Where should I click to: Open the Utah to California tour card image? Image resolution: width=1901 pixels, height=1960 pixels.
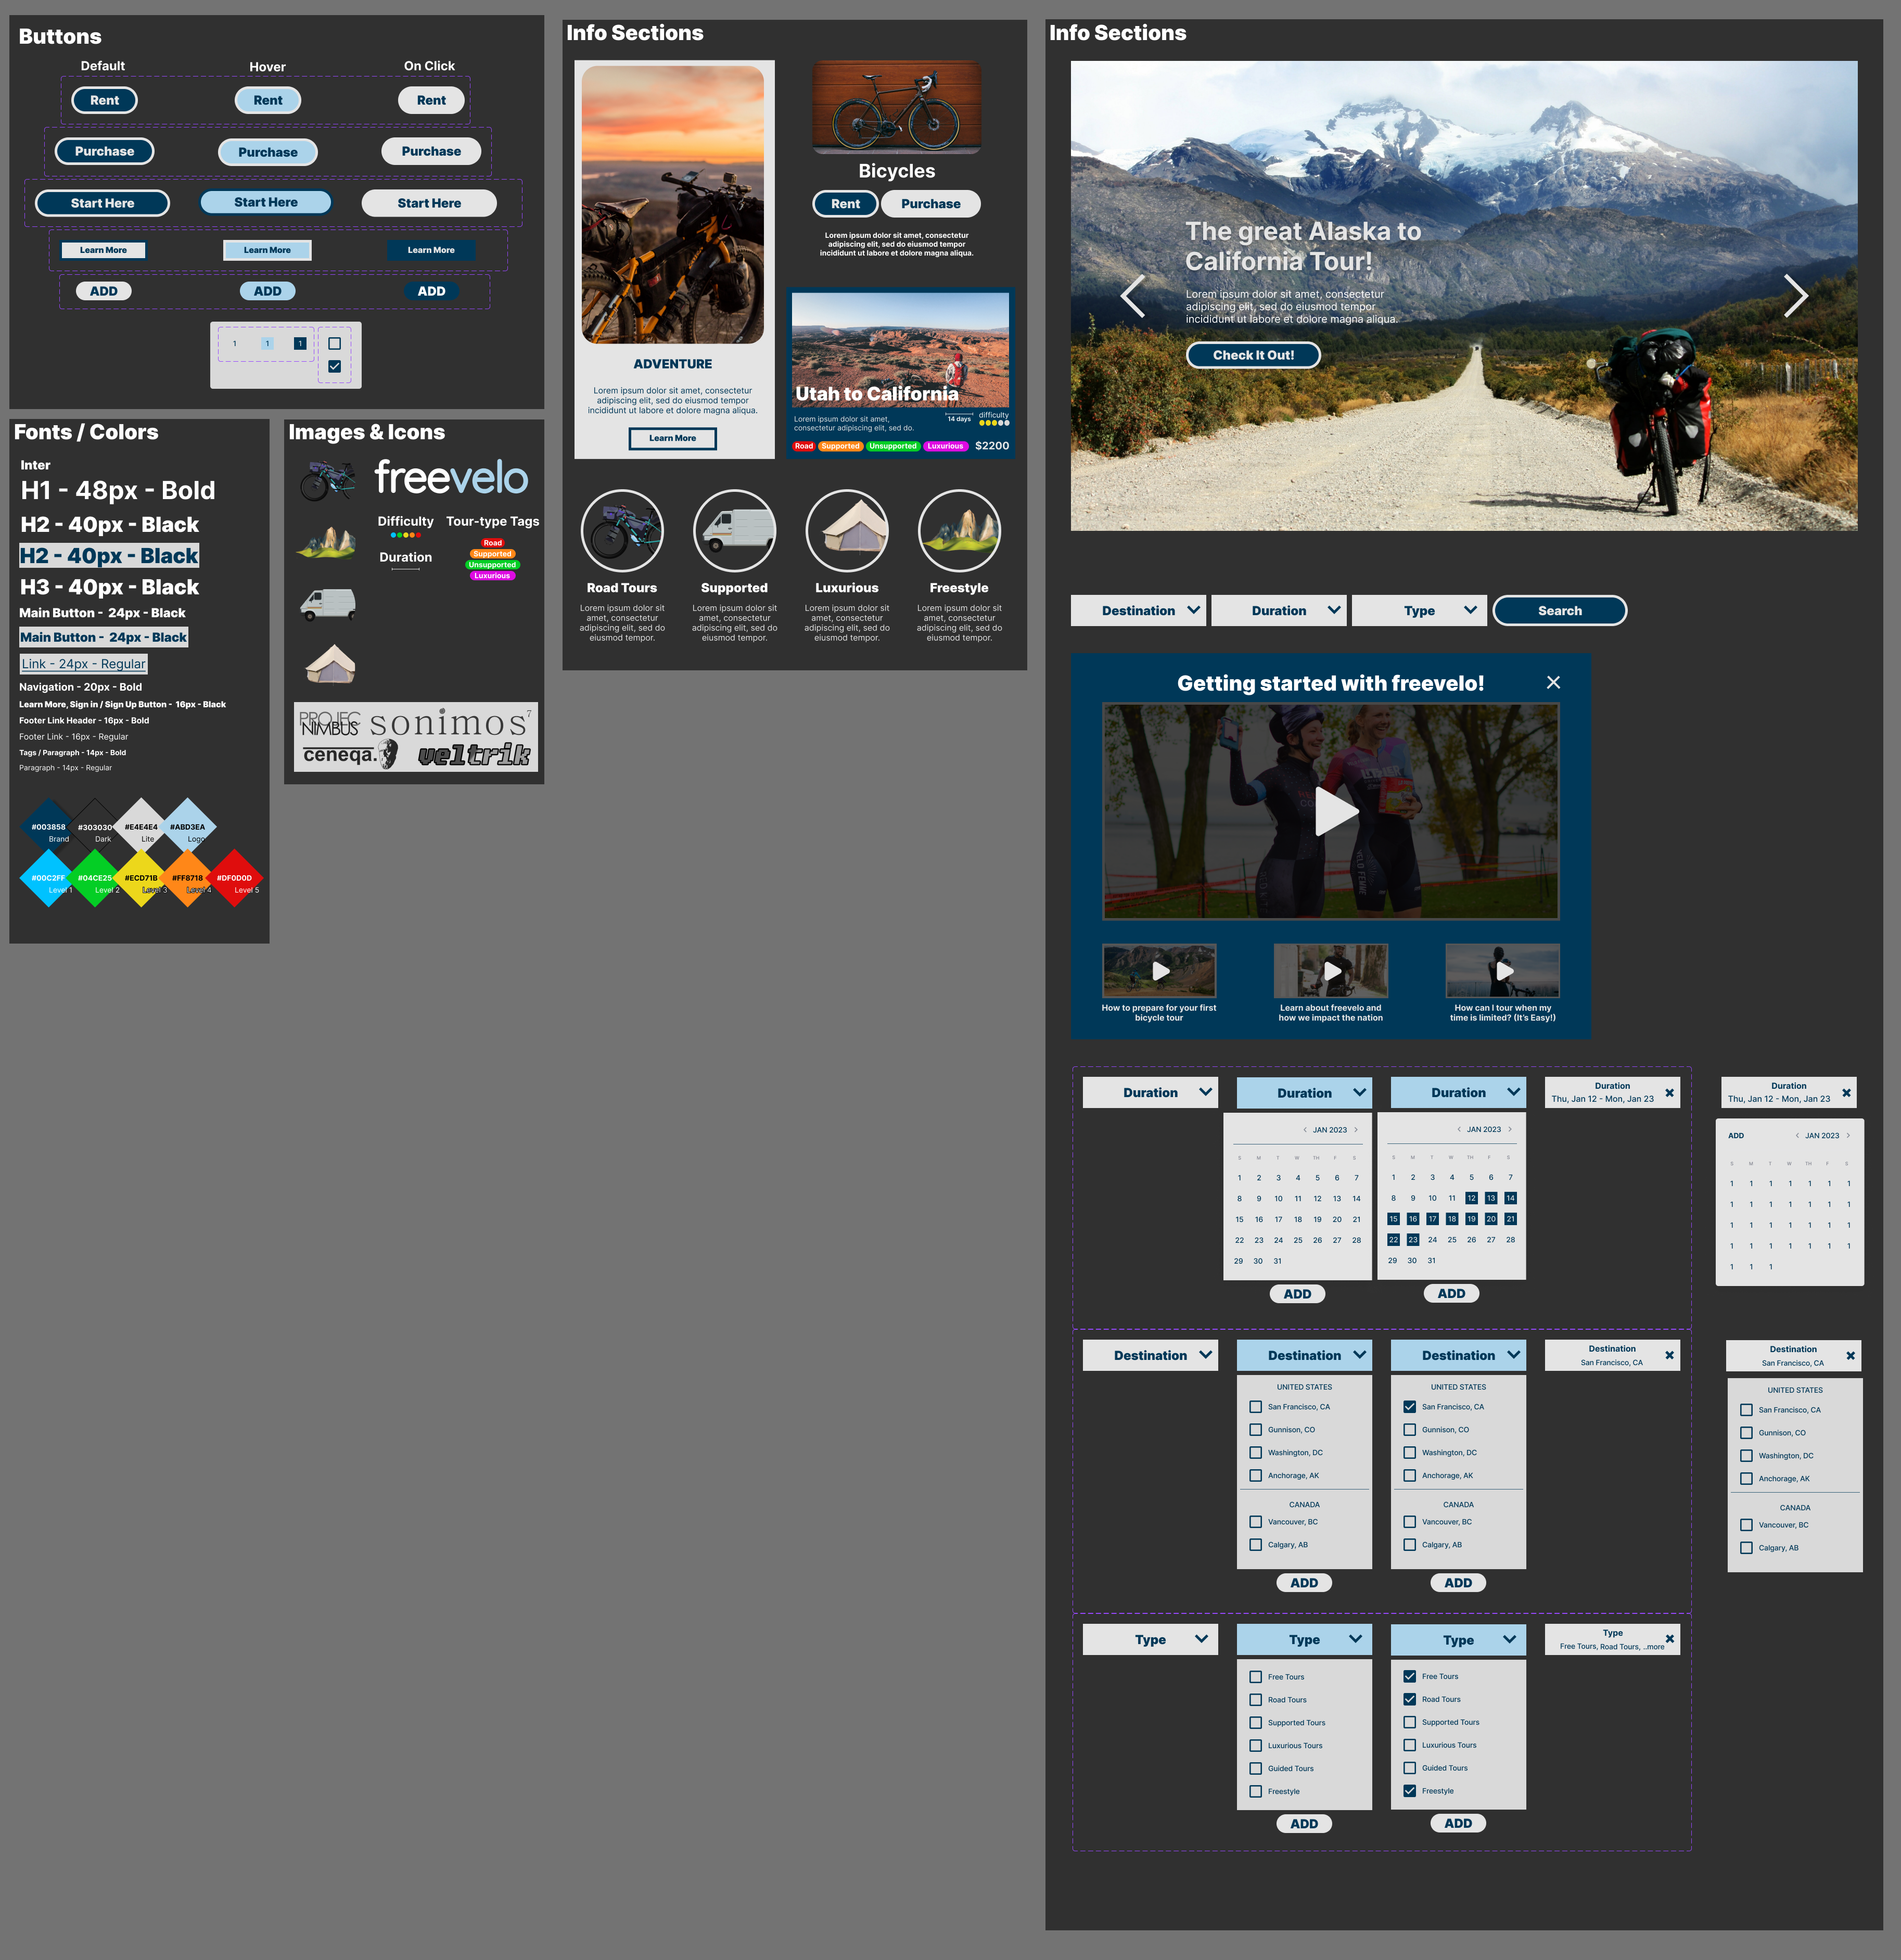901,350
